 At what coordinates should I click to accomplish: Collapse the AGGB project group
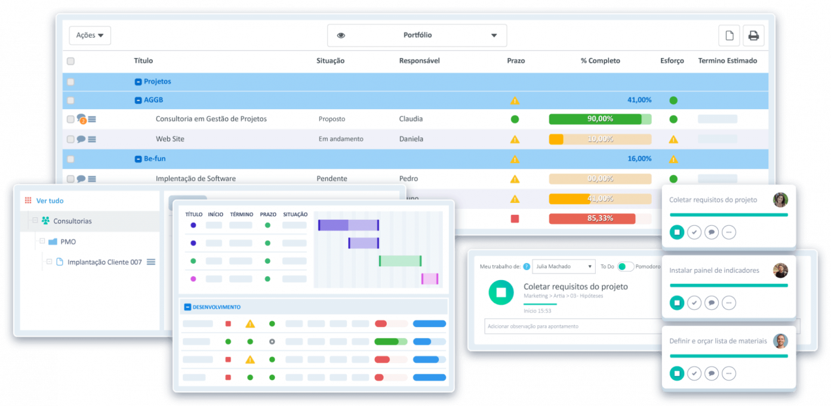[x=138, y=100]
